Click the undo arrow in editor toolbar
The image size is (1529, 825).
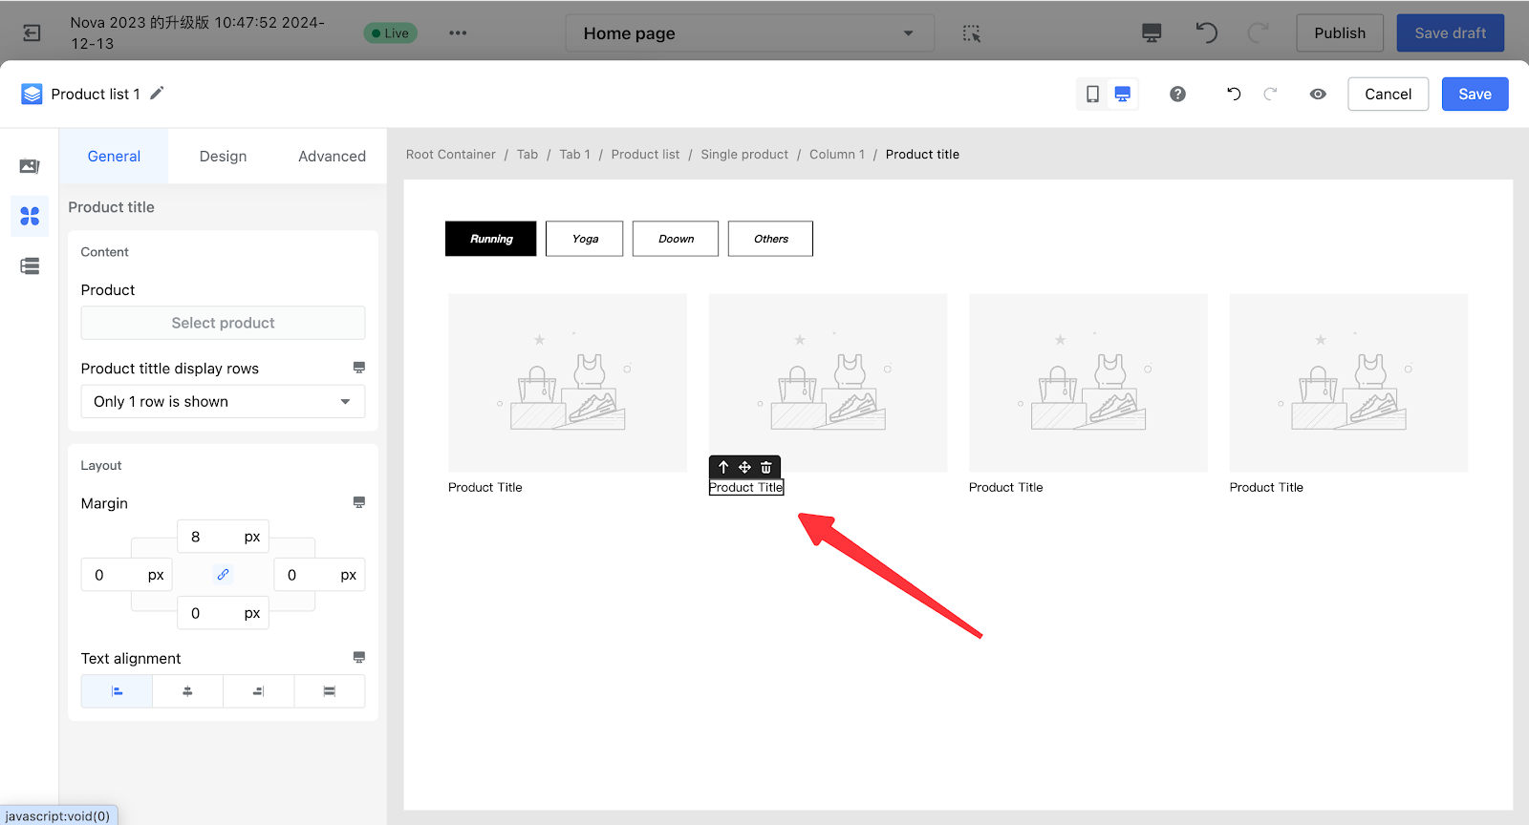point(1234,94)
